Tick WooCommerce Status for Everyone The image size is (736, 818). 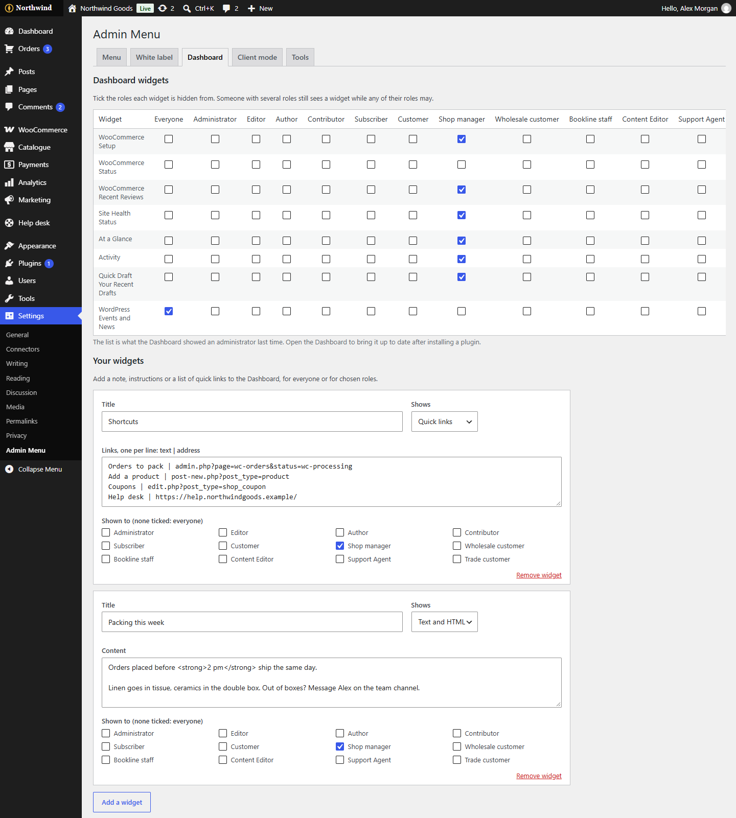pyautogui.click(x=169, y=165)
